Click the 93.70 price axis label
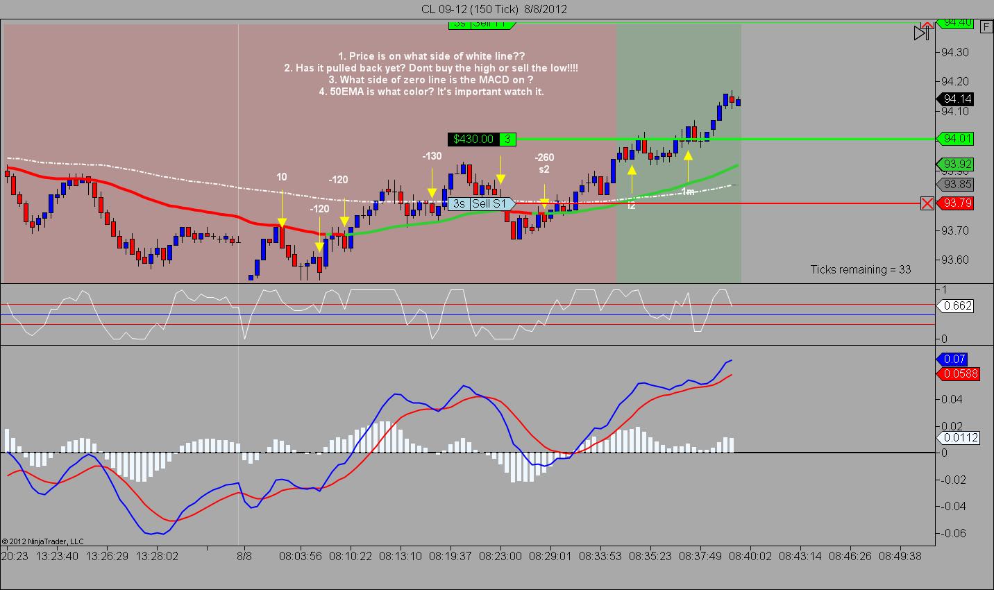994x590 pixels. tap(956, 230)
